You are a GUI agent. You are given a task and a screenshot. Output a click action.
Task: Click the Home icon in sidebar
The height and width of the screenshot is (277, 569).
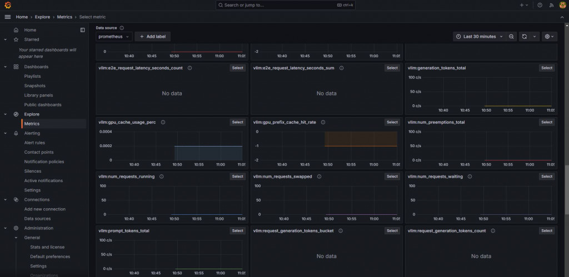pyautogui.click(x=16, y=30)
